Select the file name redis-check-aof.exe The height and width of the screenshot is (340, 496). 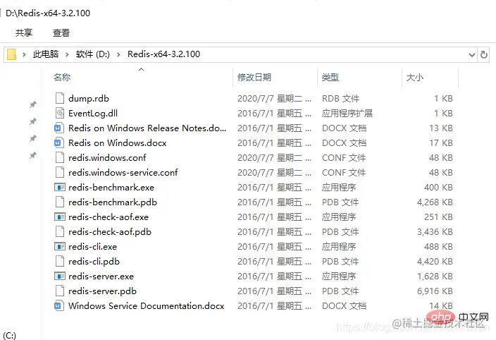coord(108,217)
